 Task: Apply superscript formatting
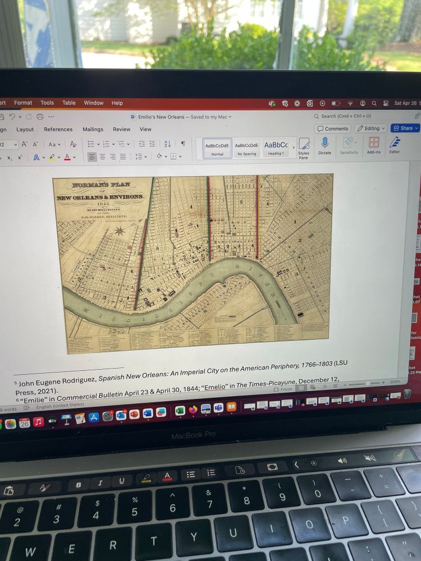[x=20, y=158]
